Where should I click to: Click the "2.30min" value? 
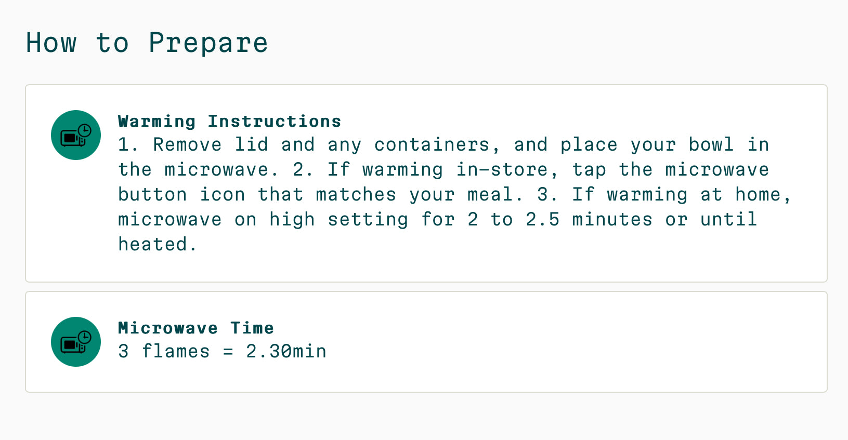point(286,351)
